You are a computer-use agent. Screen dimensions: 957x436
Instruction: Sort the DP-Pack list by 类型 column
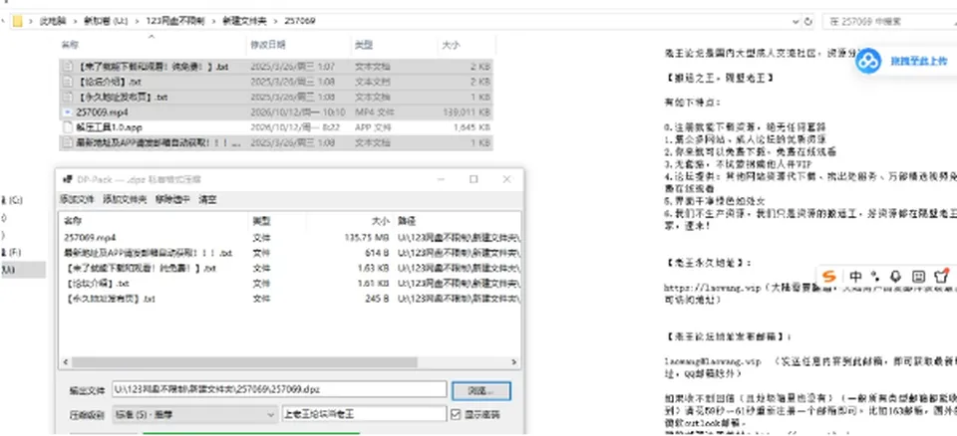[x=260, y=221]
